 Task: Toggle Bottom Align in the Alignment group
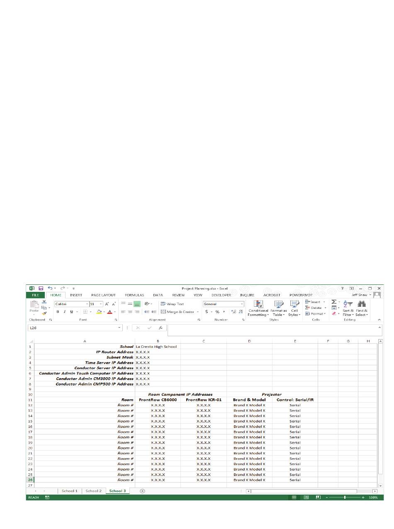click(x=137, y=304)
